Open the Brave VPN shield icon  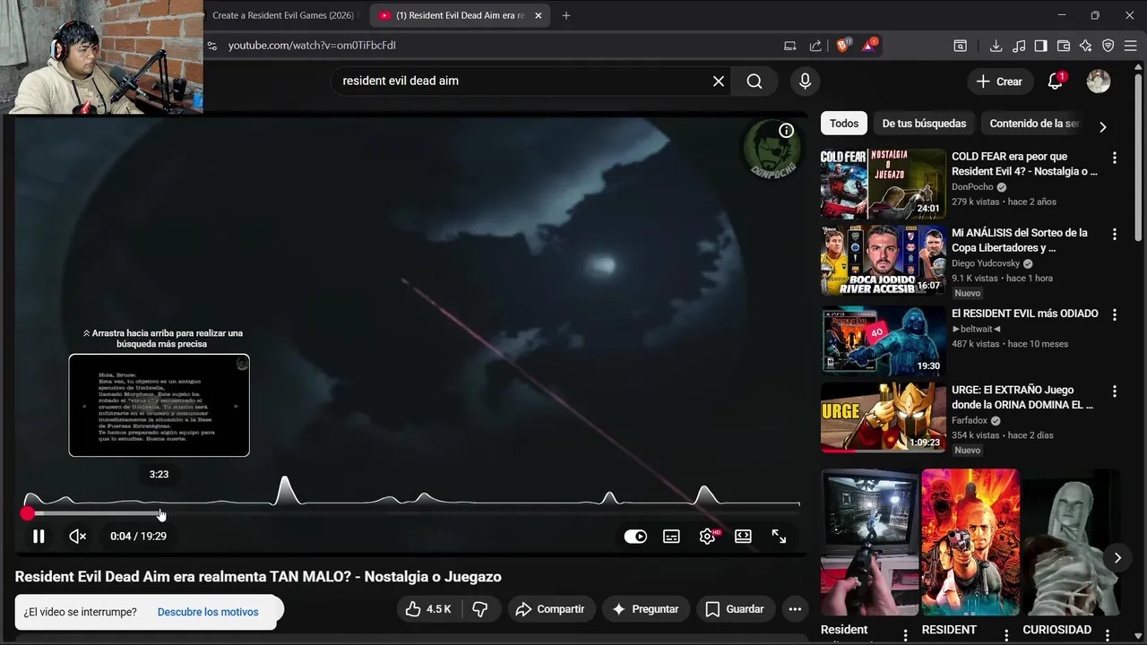click(x=1108, y=46)
